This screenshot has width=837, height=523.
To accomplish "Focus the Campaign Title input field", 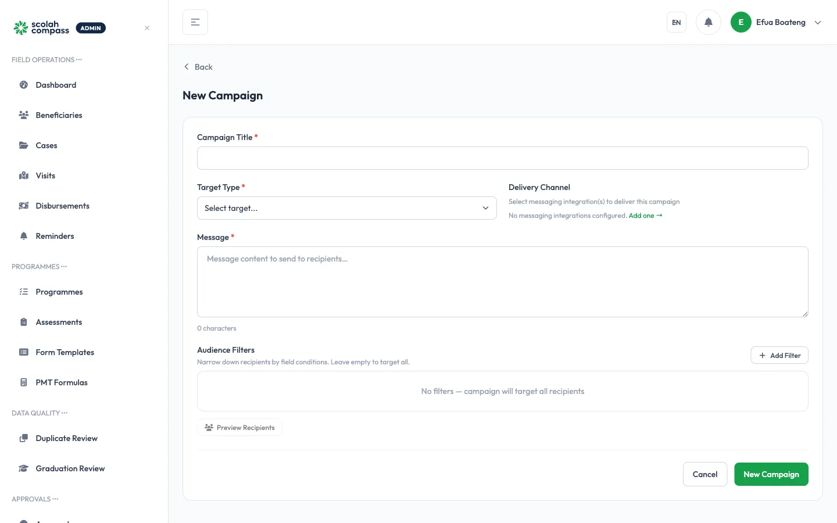I will [503, 158].
